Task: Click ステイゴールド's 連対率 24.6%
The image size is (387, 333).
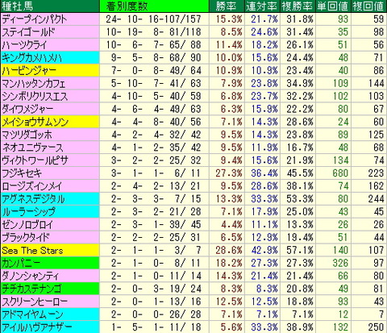Action: click(x=264, y=32)
